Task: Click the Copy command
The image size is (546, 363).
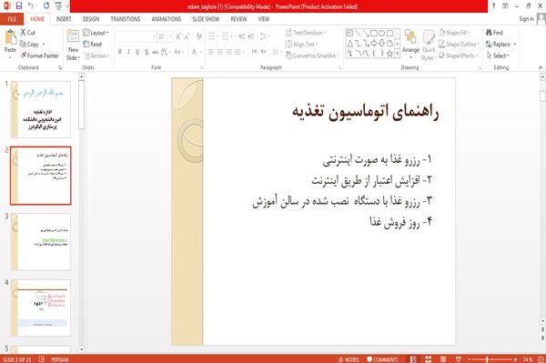Action: [x=30, y=45]
